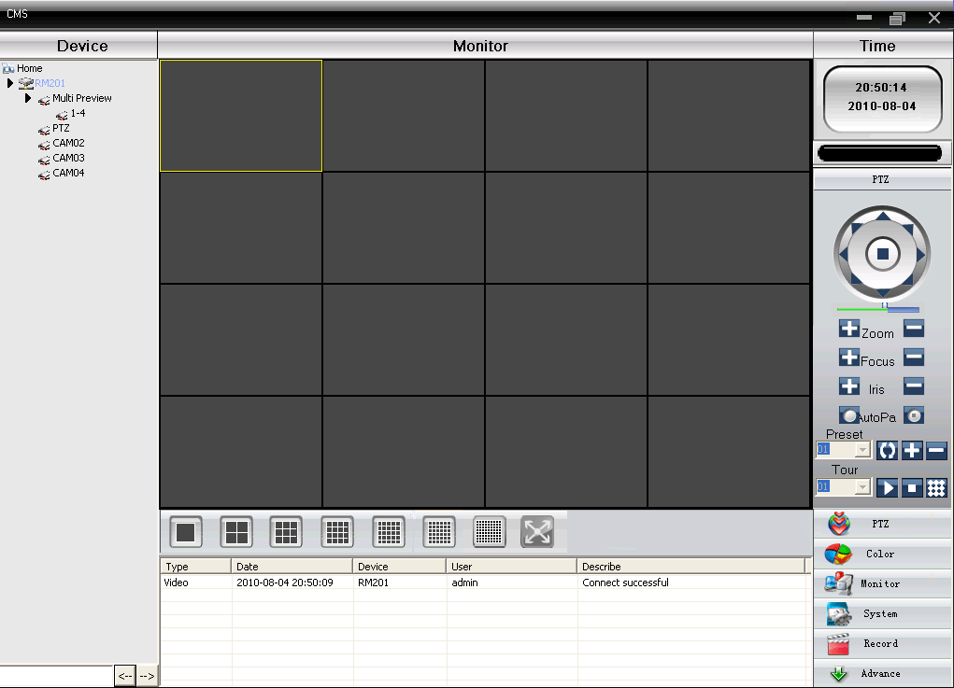Select 1-4 multi preview item
This screenshot has height=688, width=954.
78,113
